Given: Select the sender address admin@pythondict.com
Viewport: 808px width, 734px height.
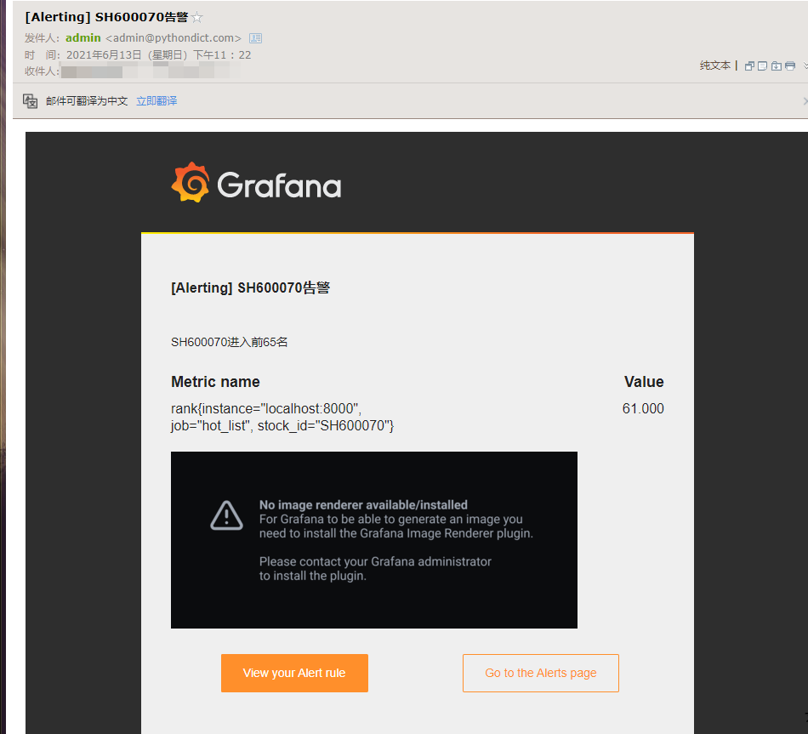Looking at the screenshot, I should 174,38.
